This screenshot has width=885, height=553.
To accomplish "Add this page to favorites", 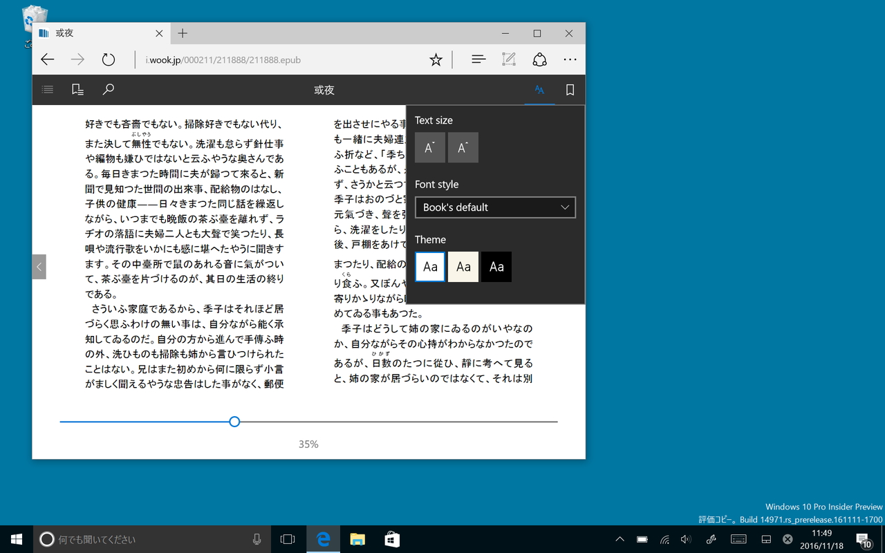I will click(436, 59).
